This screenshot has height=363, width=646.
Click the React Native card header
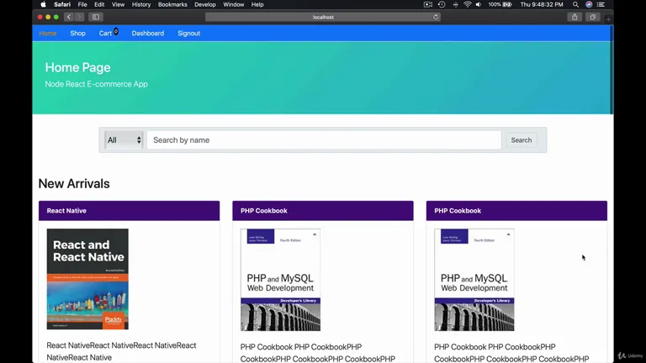tap(129, 211)
